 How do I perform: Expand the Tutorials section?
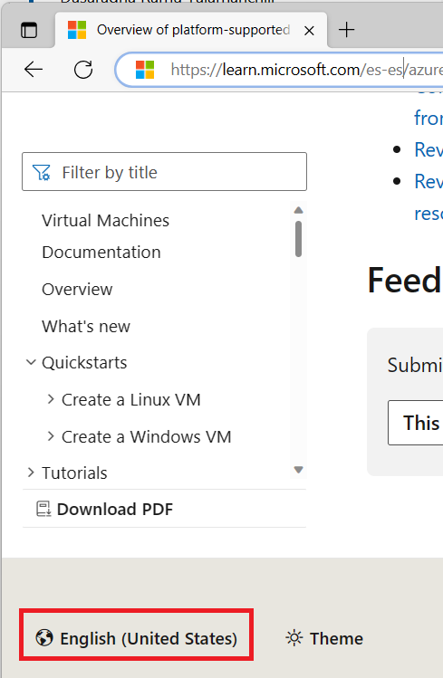[31, 473]
